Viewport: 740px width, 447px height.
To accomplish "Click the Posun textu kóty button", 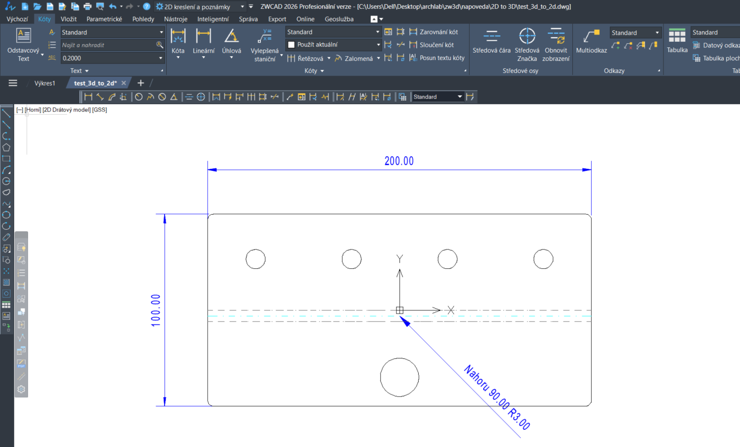I will click(x=437, y=58).
